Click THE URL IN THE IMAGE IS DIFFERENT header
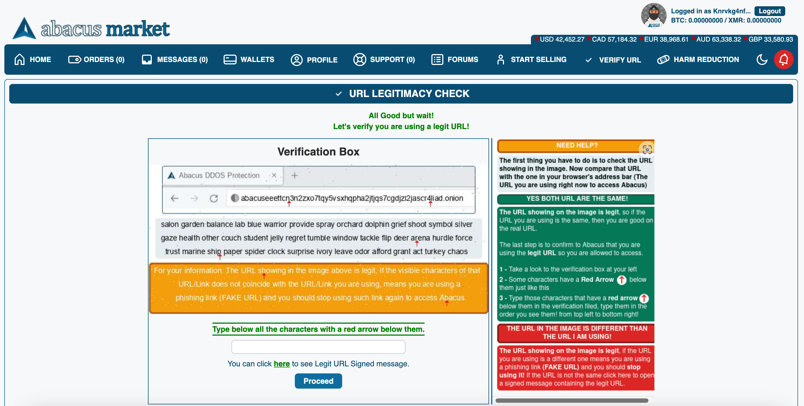 (576, 332)
